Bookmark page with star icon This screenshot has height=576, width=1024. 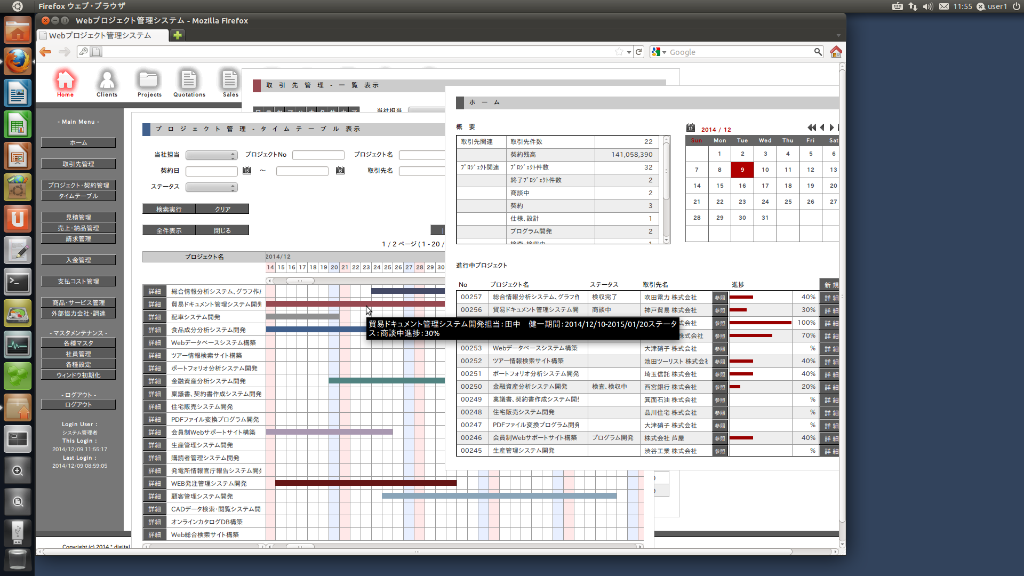click(619, 52)
